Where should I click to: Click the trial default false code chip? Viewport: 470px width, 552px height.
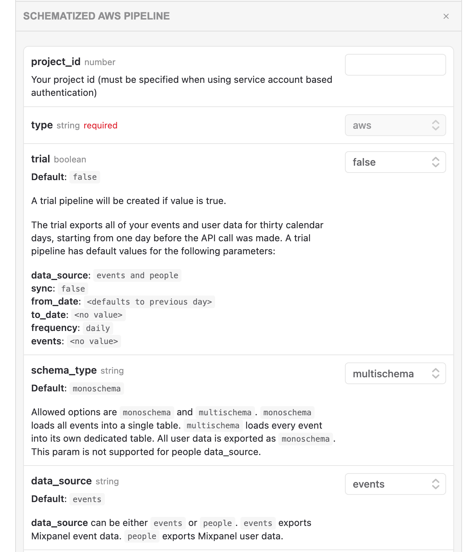(85, 177)
